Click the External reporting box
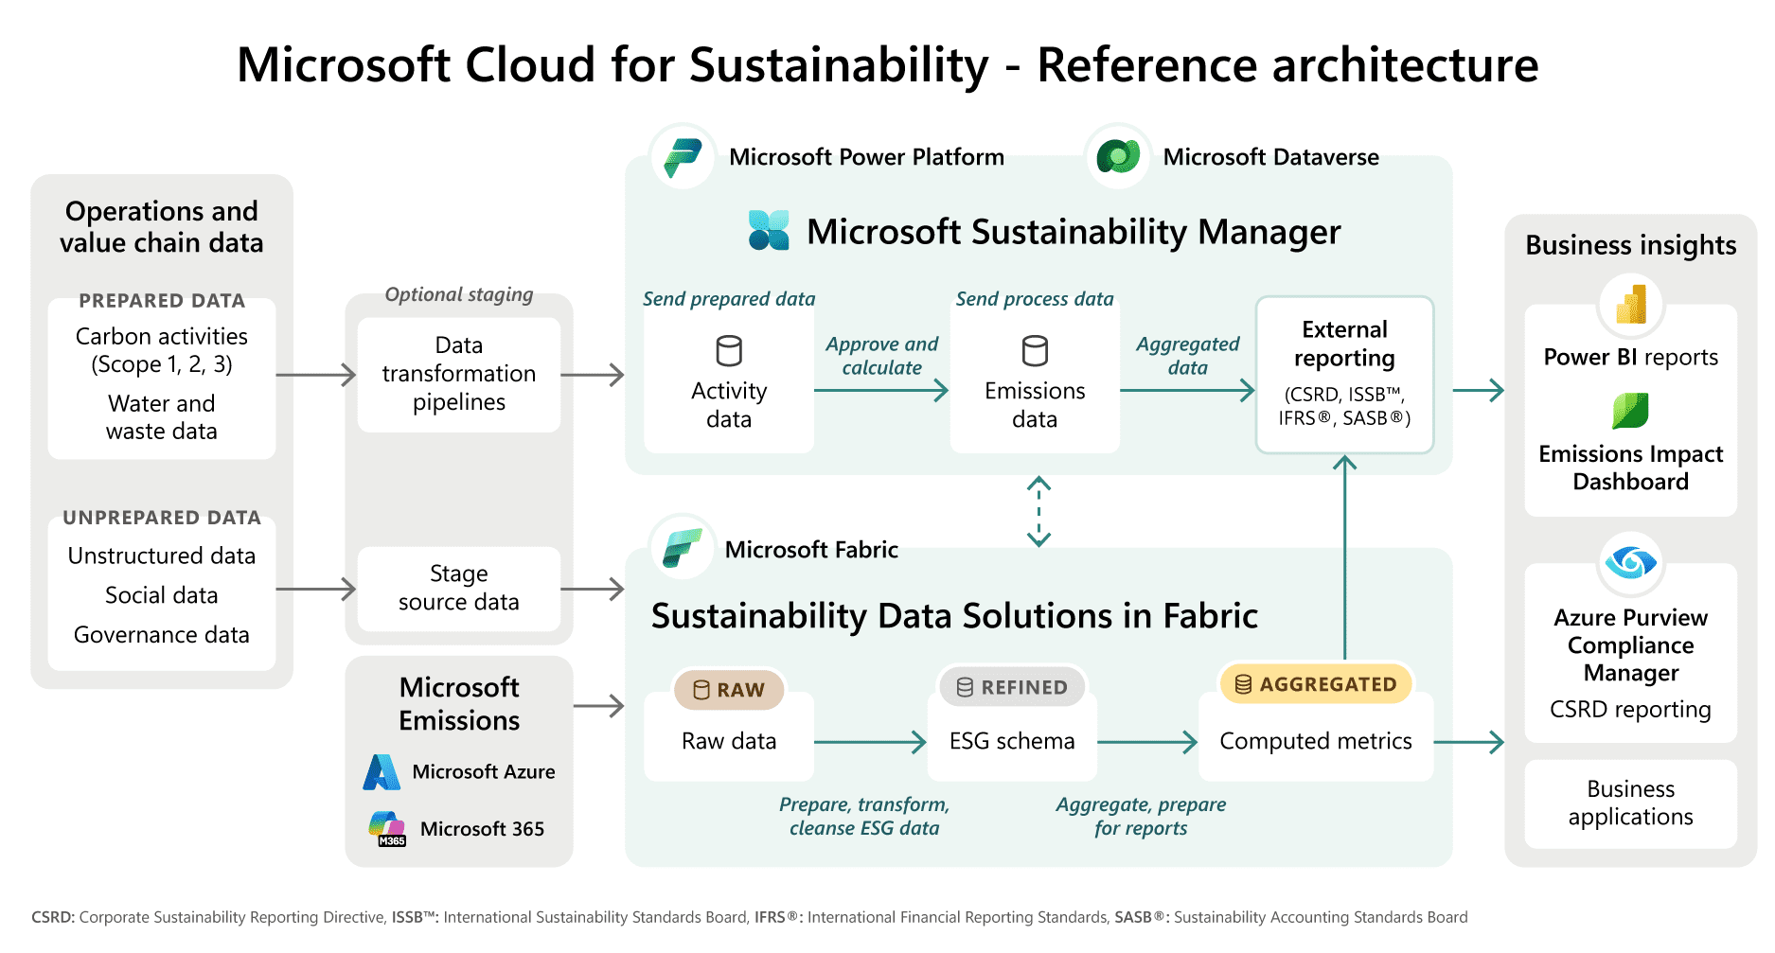 click(x=1344, y=375)
